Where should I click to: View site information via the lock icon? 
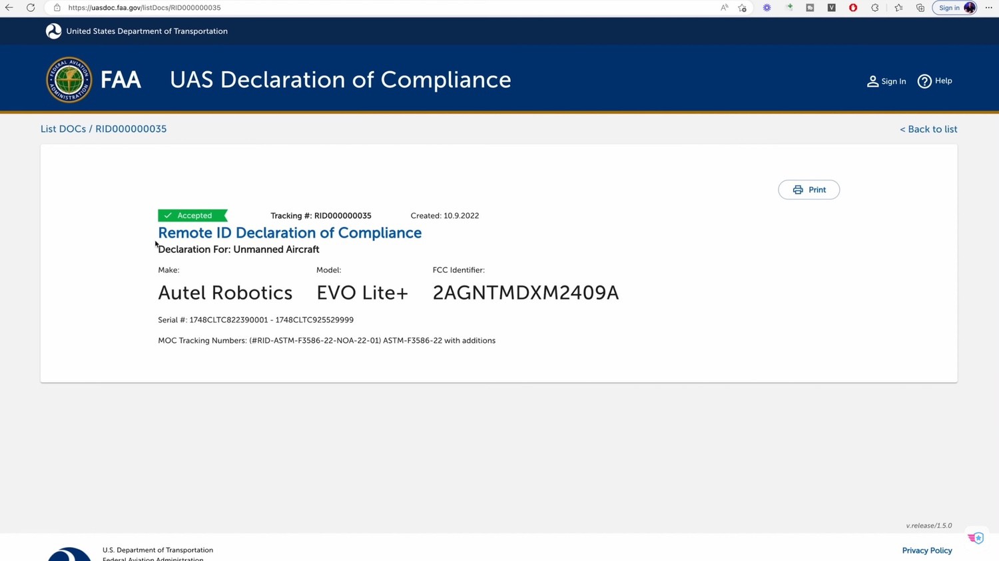(x=57, y=7)
